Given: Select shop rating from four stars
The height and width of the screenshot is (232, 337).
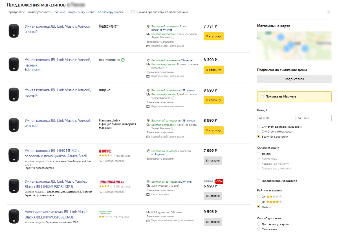Looking at the screenshot, I should 259,202.
